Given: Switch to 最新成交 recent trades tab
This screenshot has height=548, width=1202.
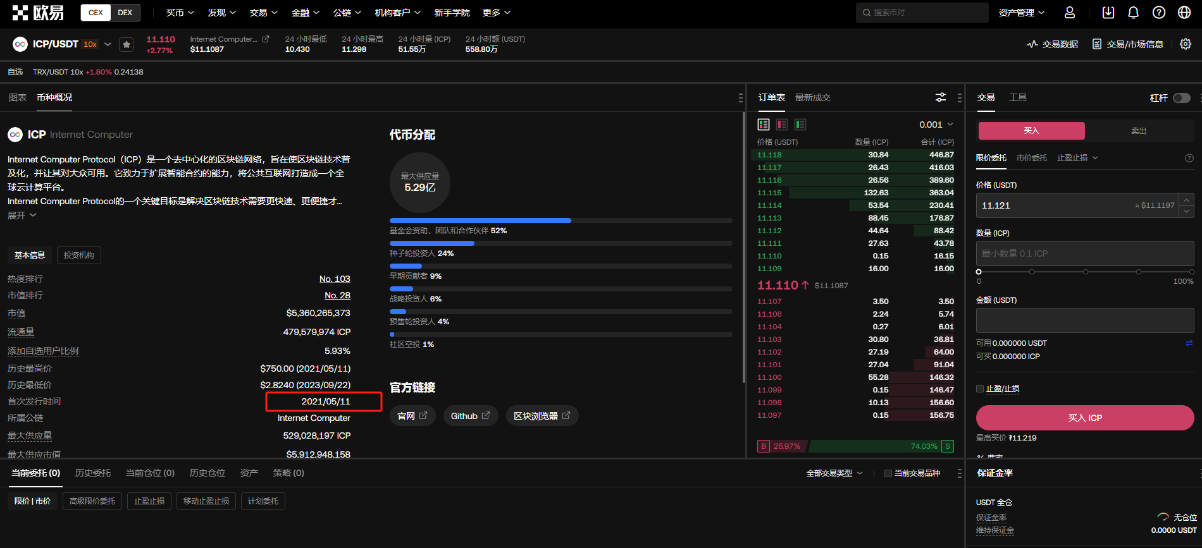Looking at the screenshot, I should 813,97.
